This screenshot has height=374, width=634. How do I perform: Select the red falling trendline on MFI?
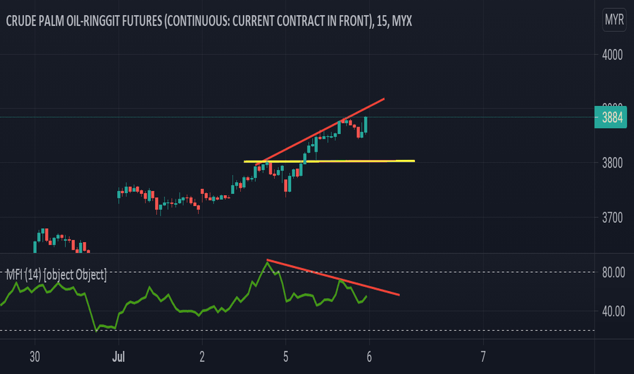point(333,277)
